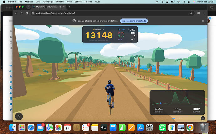Click the vertical dots in background sidebar
Viewport: 216px width, 134px height.
click(11, 53)
